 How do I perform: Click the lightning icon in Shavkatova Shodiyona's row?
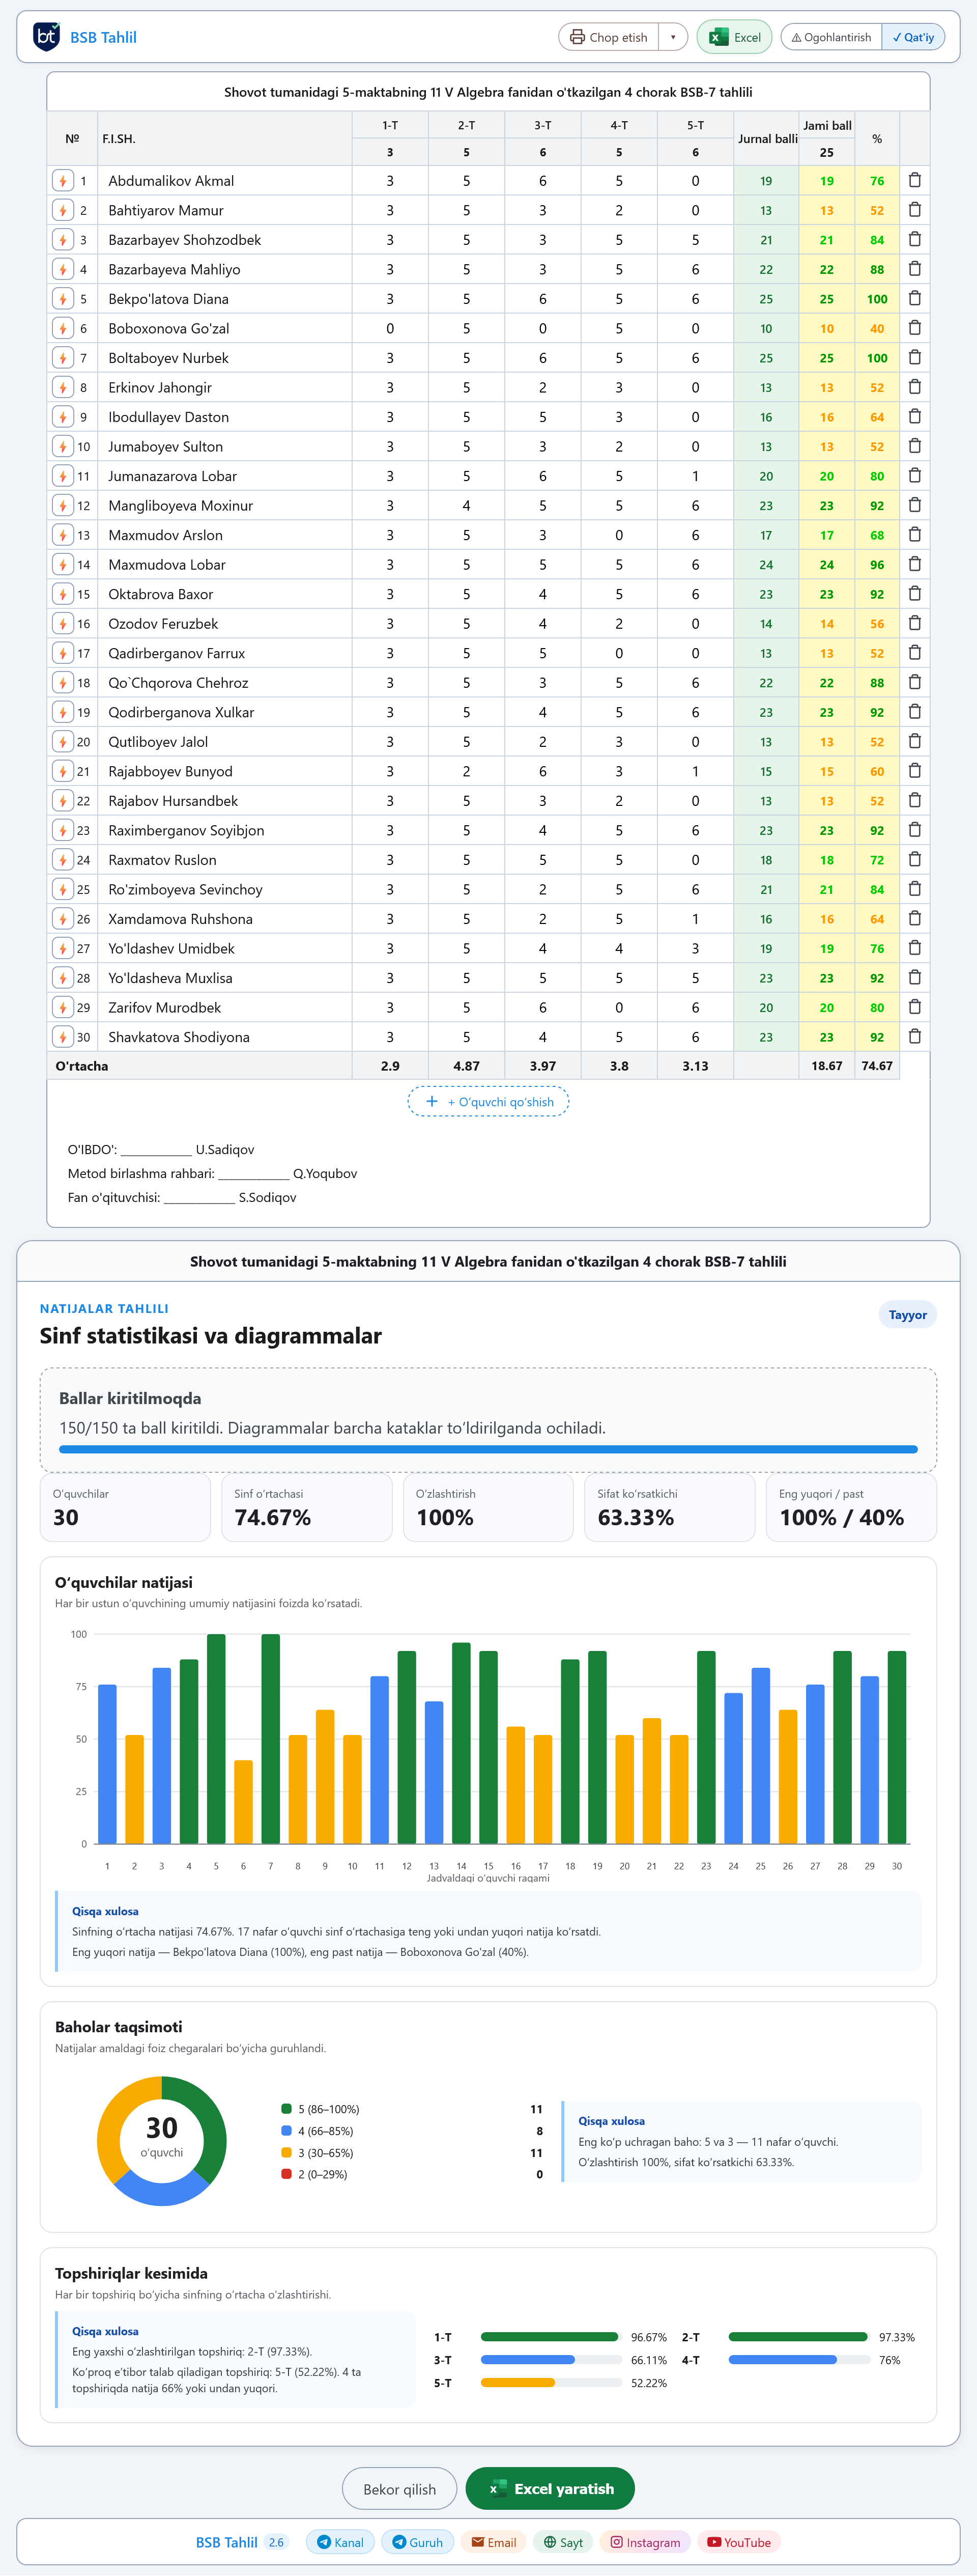(x=63, y=1037)
